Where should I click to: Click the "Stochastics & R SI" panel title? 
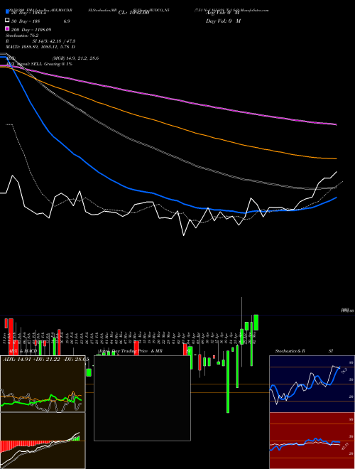point(304,351)
